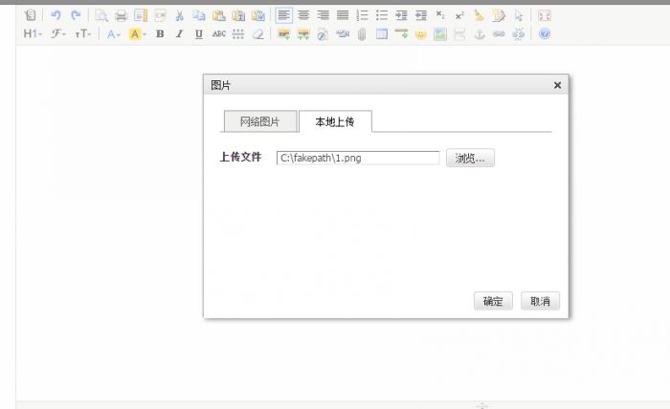Image resolution: width=670 pixels, height=409 pixels.
Task: Insert a numbered list
Action: (x=362, y=15)
